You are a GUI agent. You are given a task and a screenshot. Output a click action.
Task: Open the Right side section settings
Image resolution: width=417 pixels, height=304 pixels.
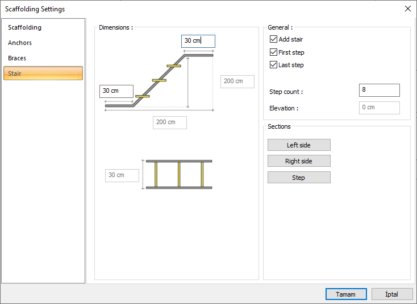(299, 161)
